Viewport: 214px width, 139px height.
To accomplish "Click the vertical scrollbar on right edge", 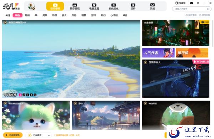I will pos(213,34).
